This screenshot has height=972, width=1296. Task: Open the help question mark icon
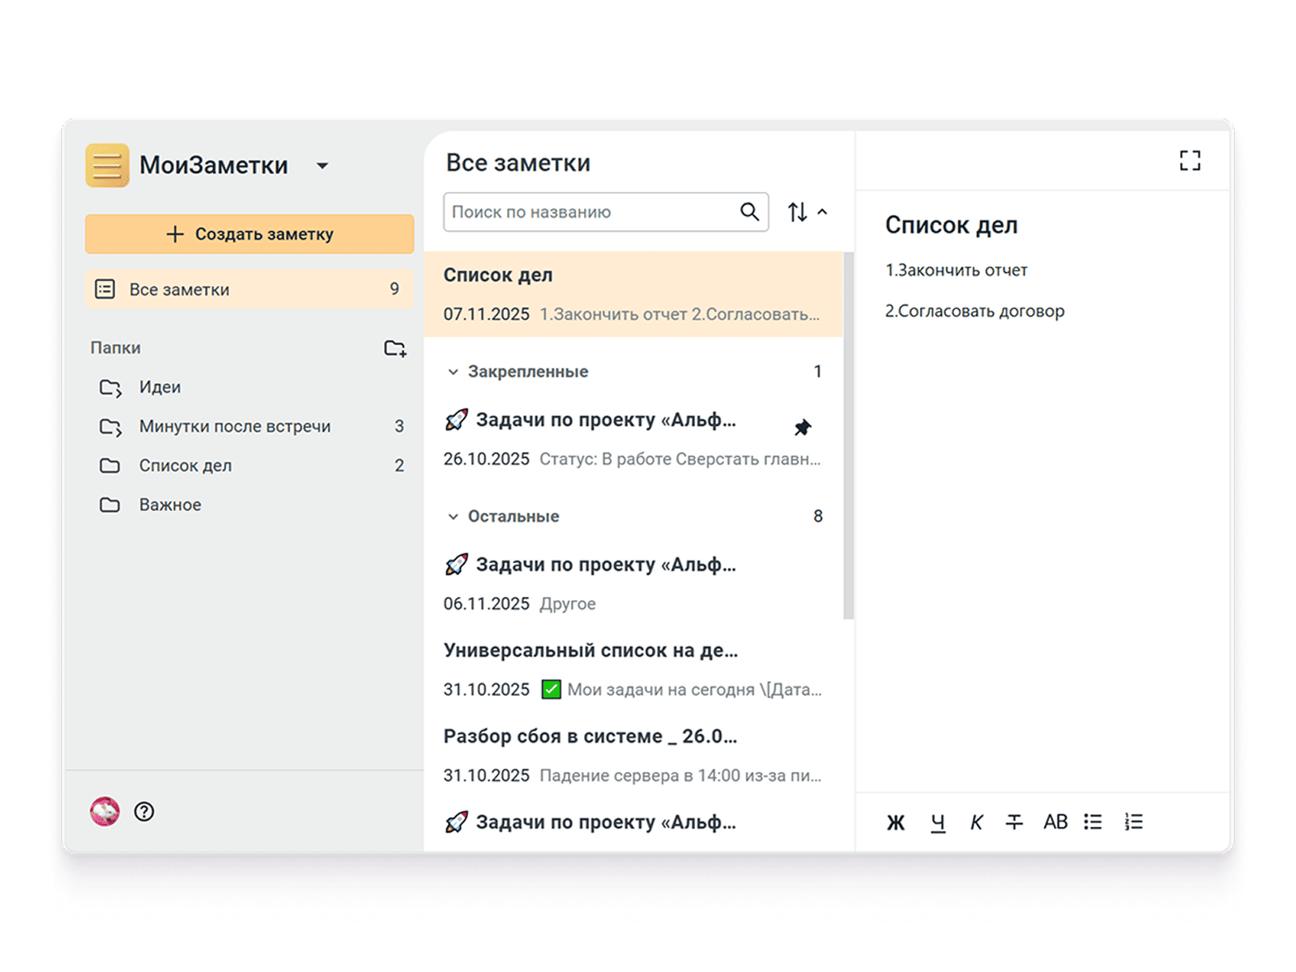click(144, 812)
